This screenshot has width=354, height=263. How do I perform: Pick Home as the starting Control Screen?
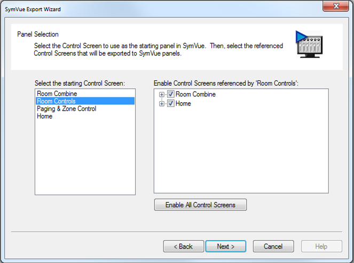point(44,116)
